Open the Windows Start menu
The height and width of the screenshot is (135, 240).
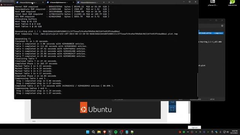88,132
